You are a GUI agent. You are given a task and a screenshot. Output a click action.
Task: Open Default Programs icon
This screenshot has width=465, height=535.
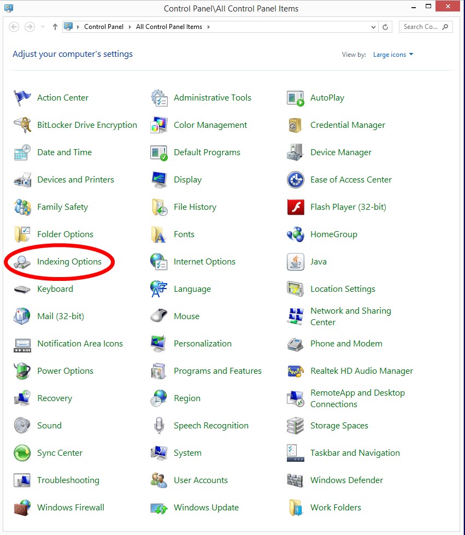pyautogui.click(x=159, y=152)
